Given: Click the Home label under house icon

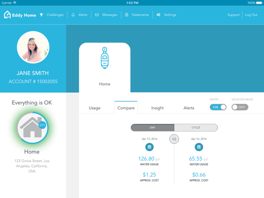Looking at the screenshot, I should point(32,152).
